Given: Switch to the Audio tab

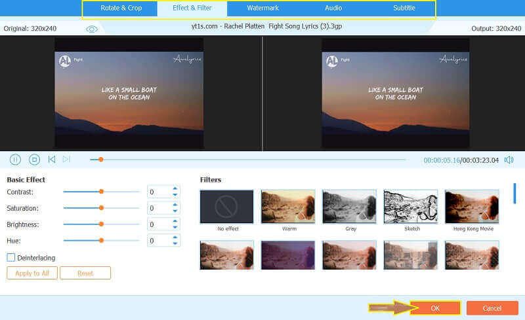Looking at the screenshot, I should [333, 8].
